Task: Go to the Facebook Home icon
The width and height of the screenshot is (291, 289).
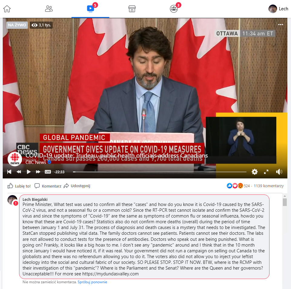Action: tap(7, 9)
